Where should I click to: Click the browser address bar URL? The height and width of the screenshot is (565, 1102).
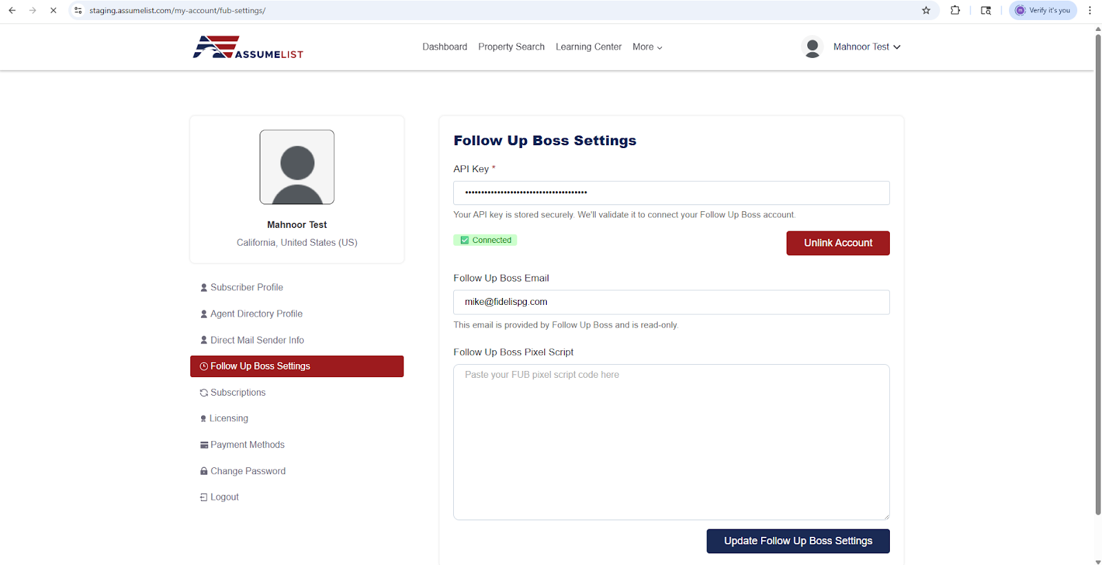(x=178, y=10)
